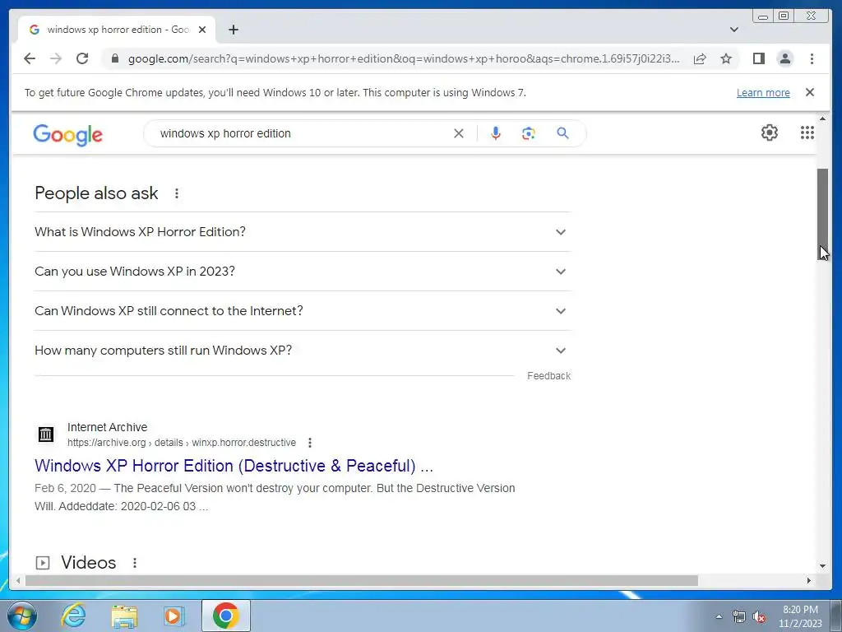This screenshot has width=842, height=632.
Task: Click the Feedback link
Action: (548, 375)
